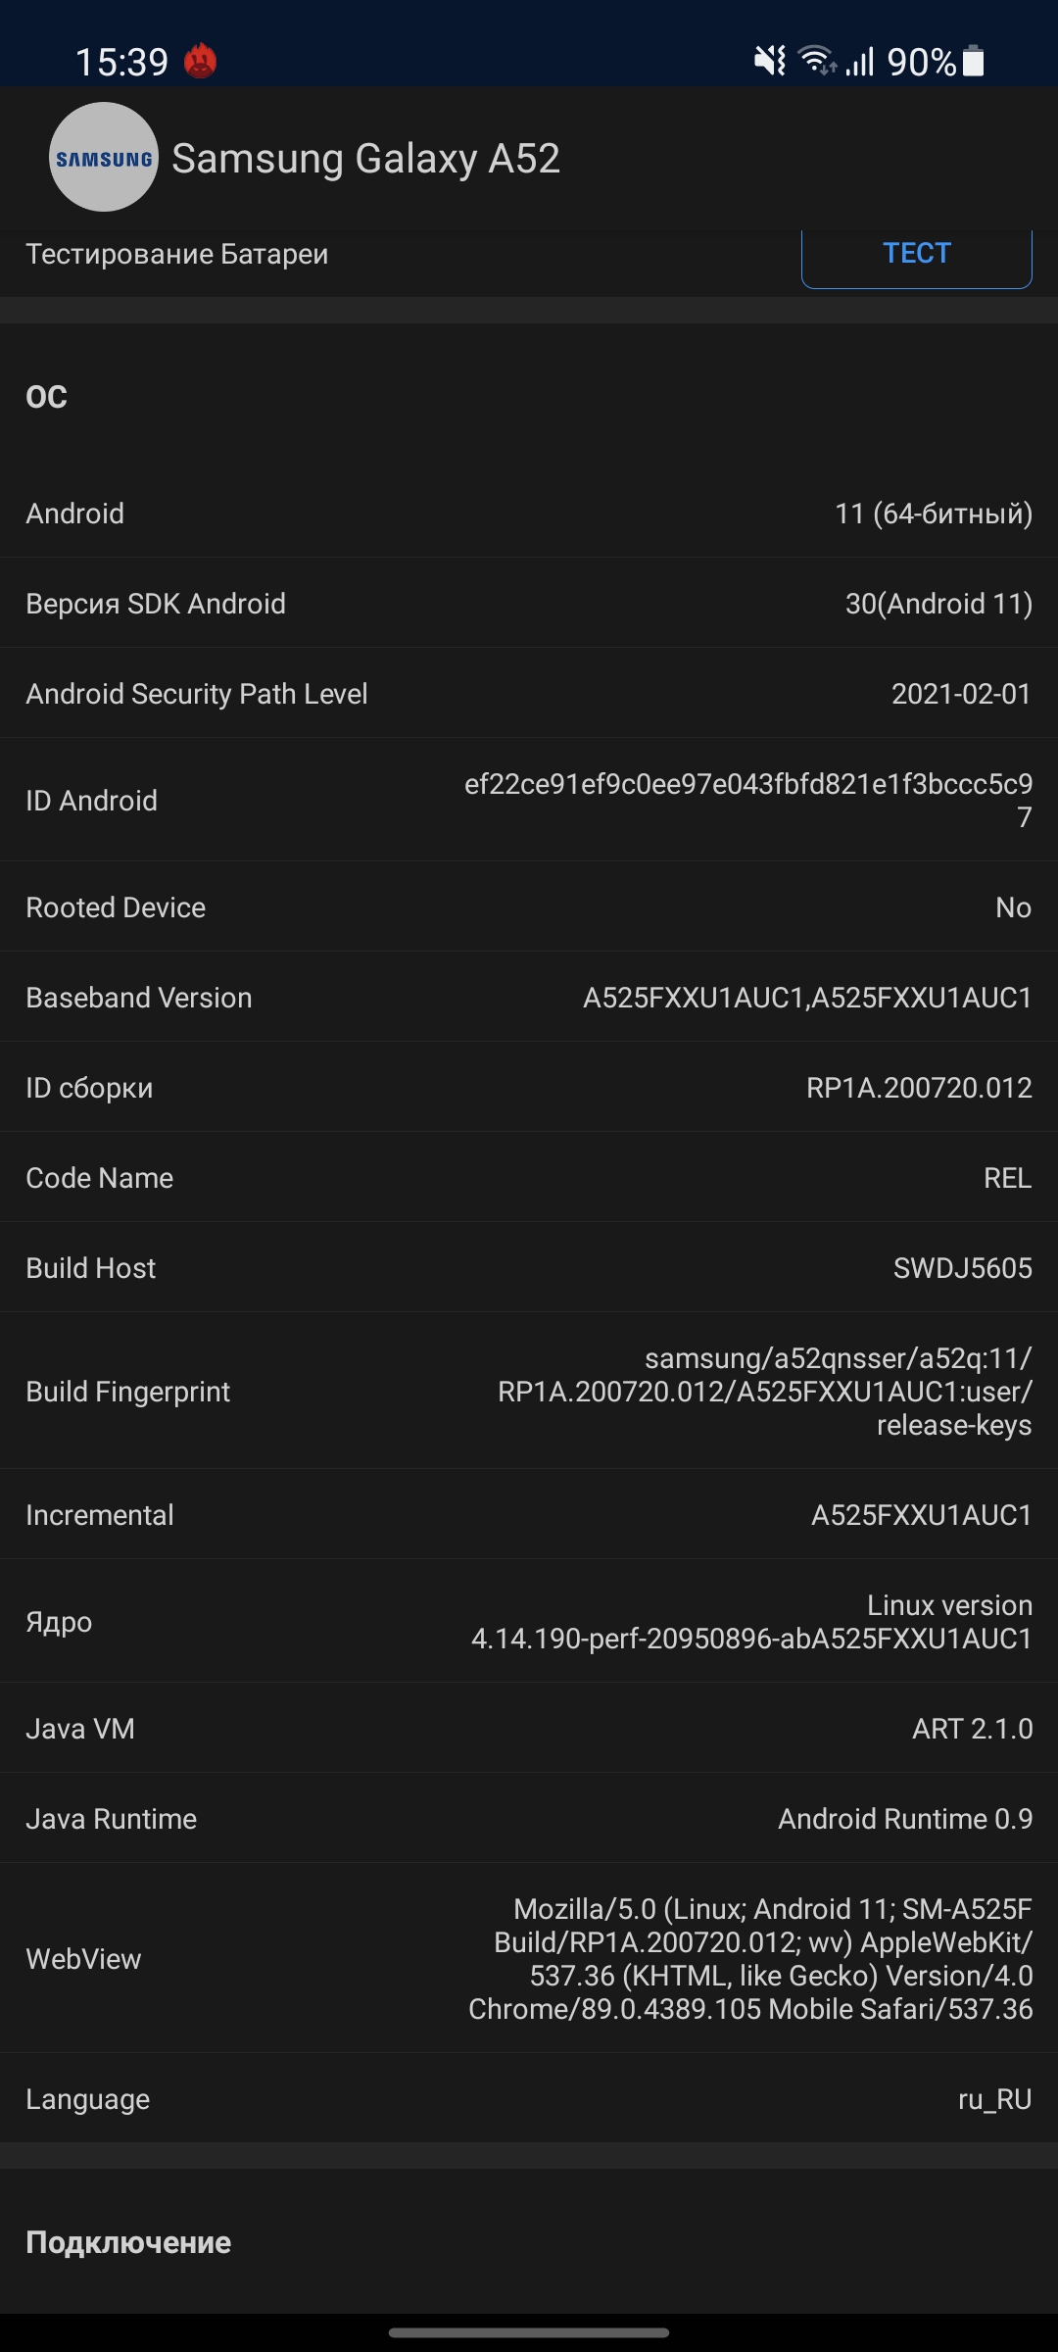
Task: Tap the cellular signal bars icon
Action: coord(860,62)
